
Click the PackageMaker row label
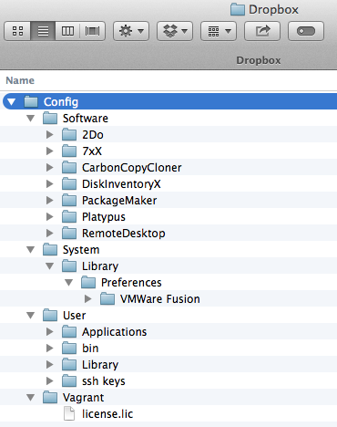pyautogui.click(x=119, y=201)
